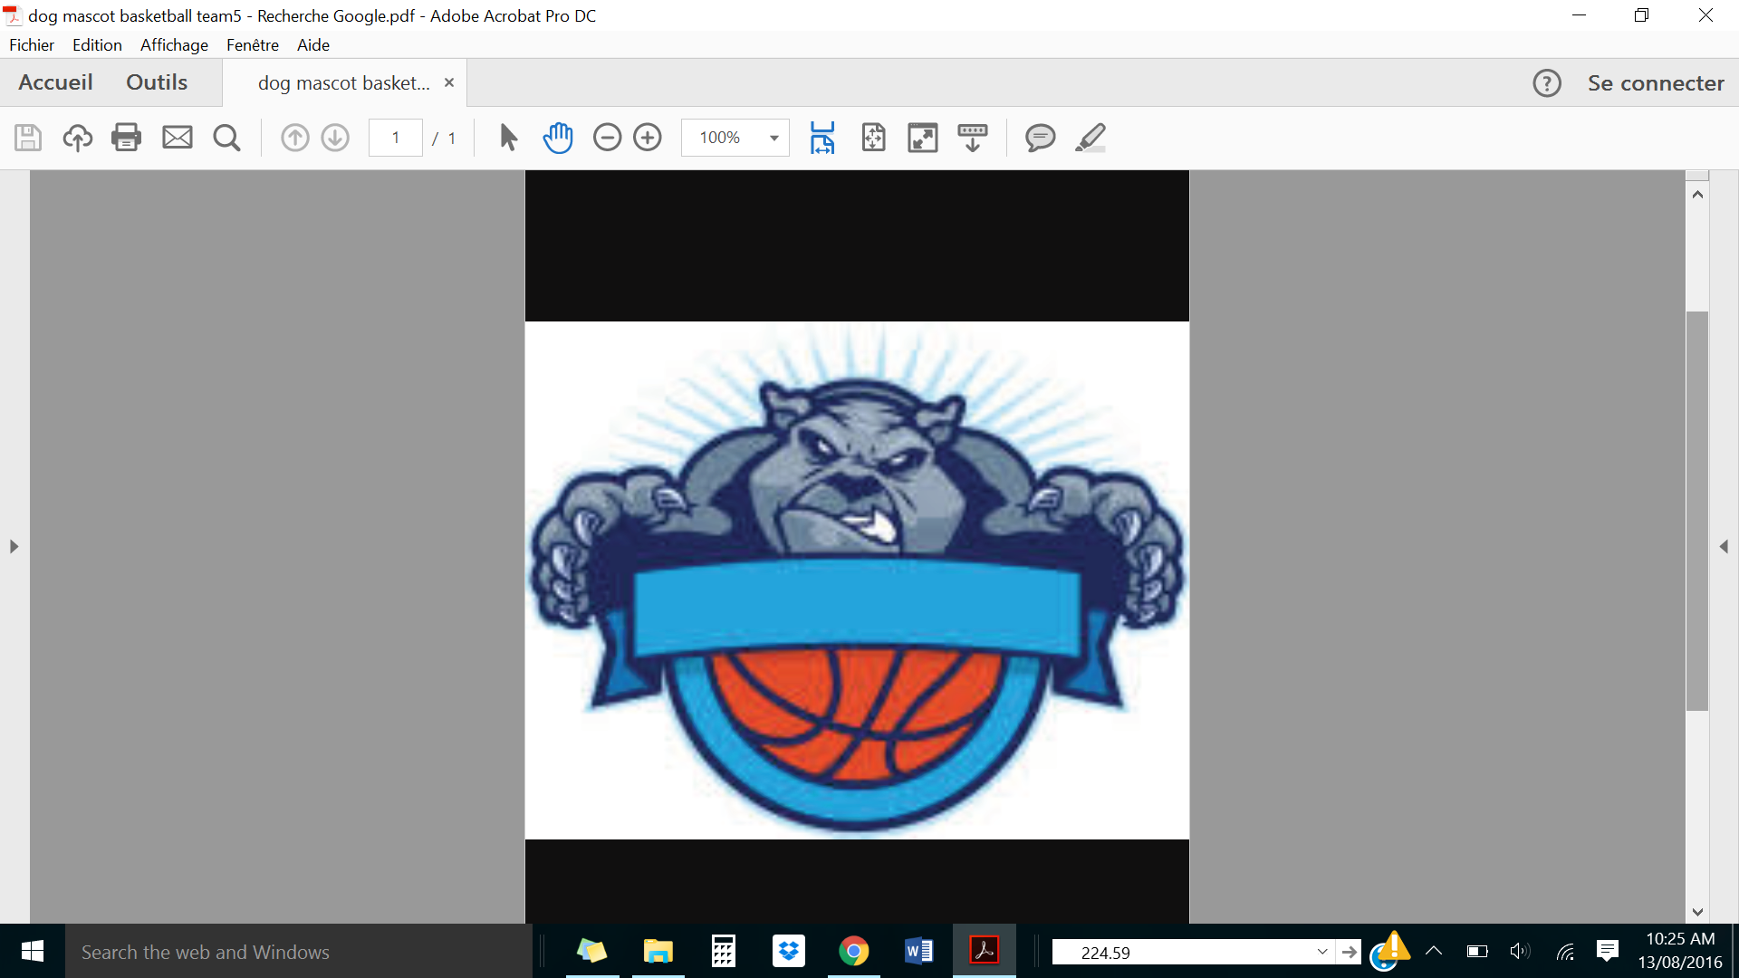The width and height of the screenshot is (1739, 978).
Task: Click the cloud upload icon
Action: pos(77,138)
